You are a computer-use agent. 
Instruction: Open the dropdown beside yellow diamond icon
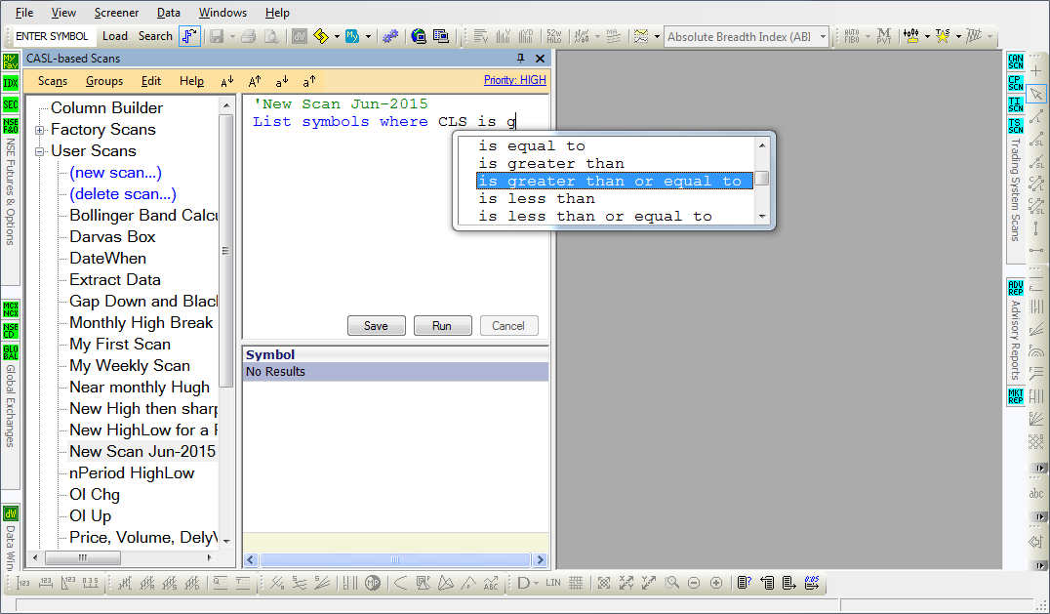tap(337, 36)
